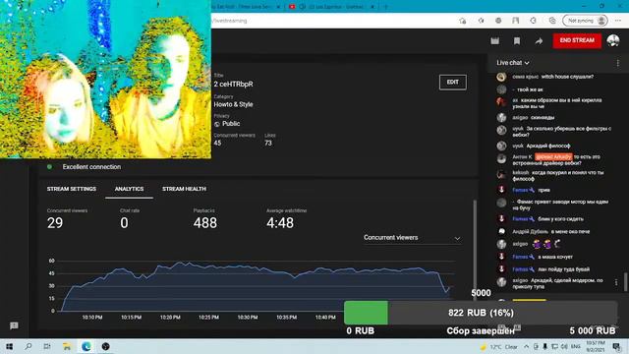Open options for the 'сделай модером' chat message
The width and height of the screenshot is (629, 354).
616,282
